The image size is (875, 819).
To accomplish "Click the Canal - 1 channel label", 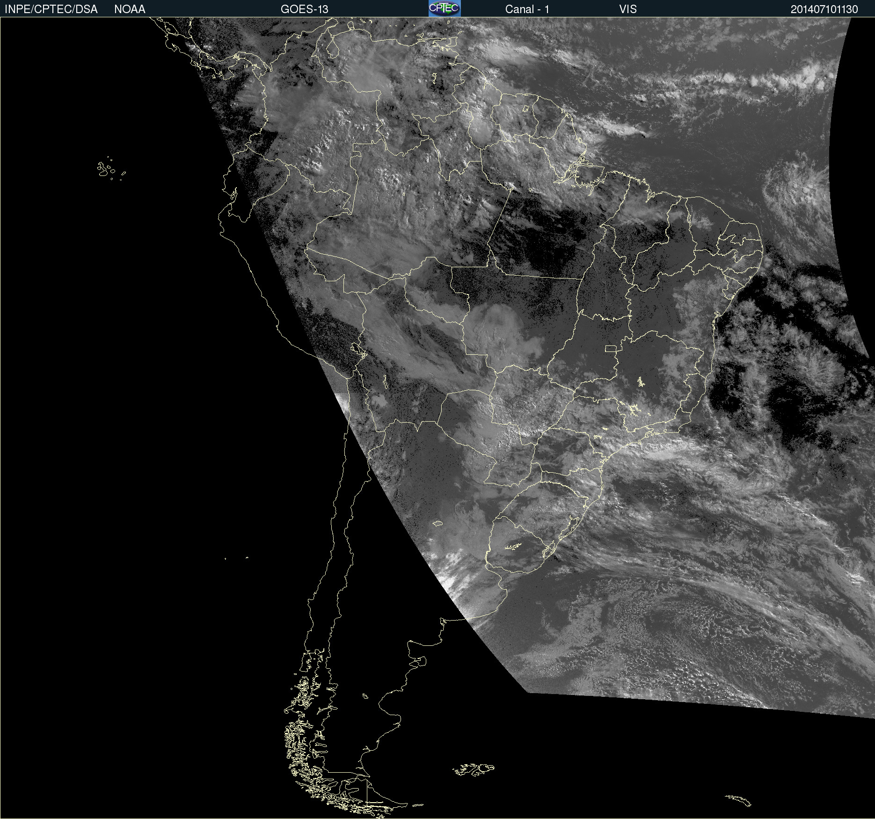I will click(x=527, y=9).
